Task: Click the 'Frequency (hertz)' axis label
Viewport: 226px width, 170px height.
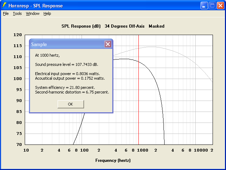Action: click(113, 160)
